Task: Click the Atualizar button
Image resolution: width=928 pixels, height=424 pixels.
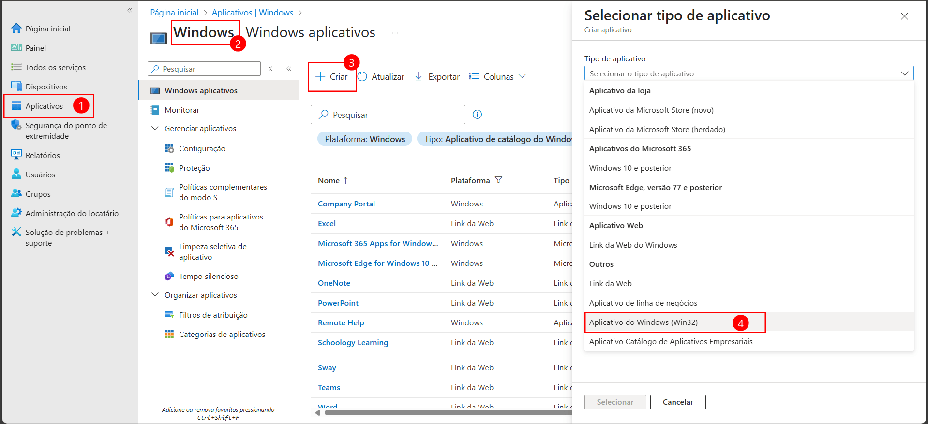Action: click(381, 76)
